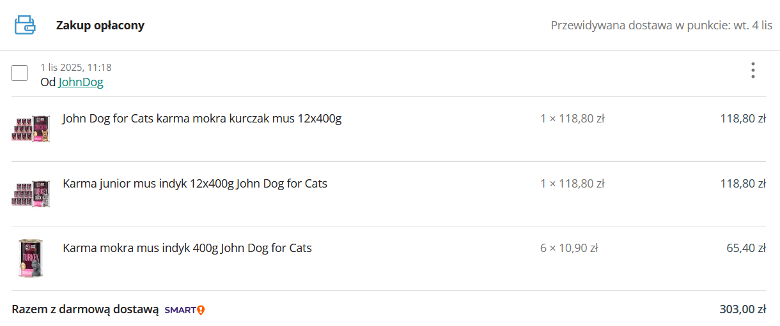Click the 65,40 zł item total

[x=746, y=248]
